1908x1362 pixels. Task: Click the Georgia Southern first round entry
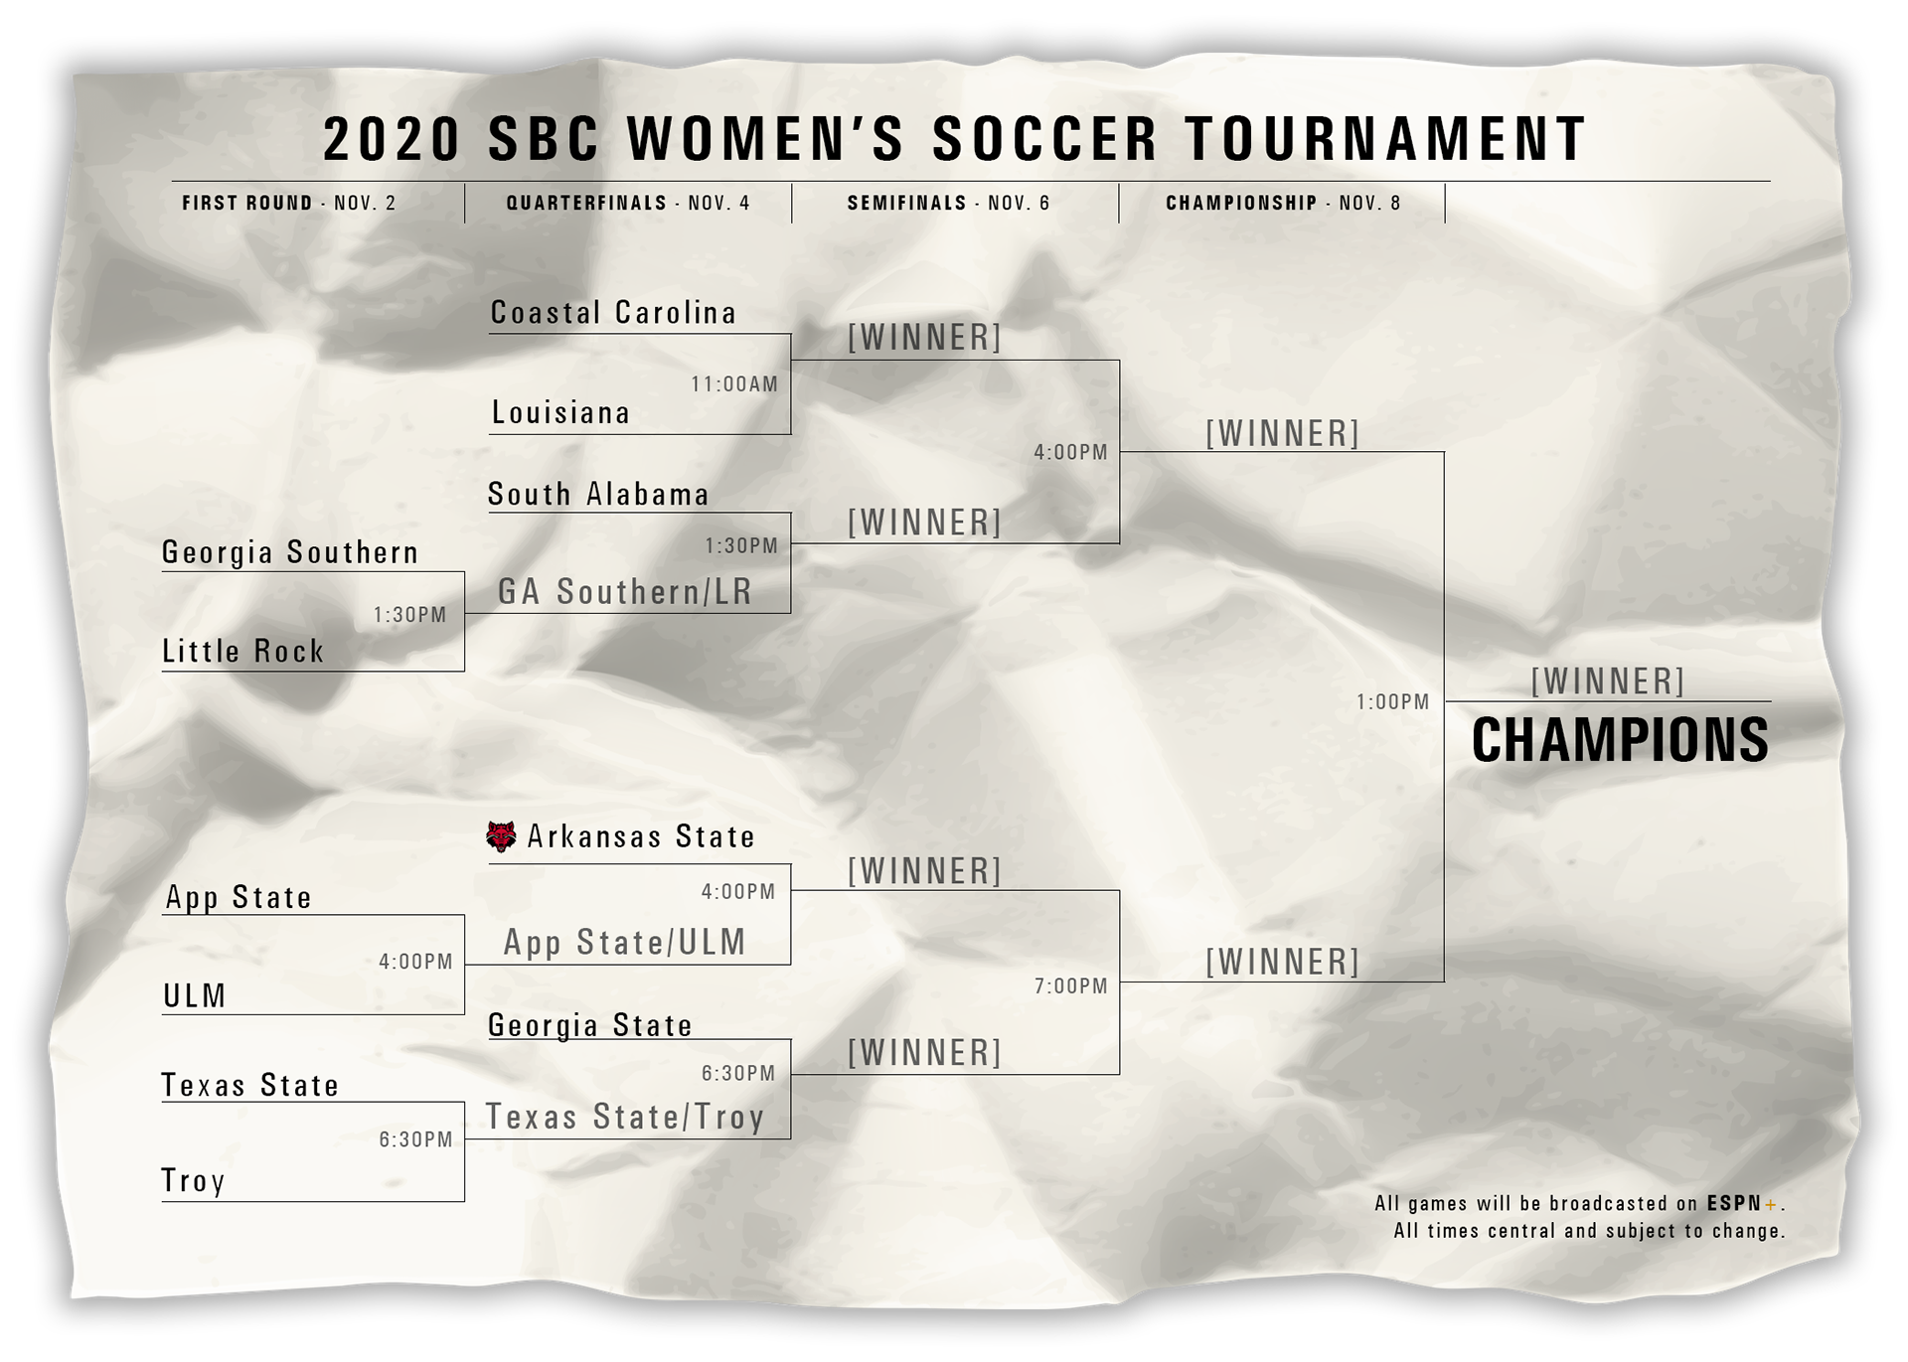click(290, 552)
